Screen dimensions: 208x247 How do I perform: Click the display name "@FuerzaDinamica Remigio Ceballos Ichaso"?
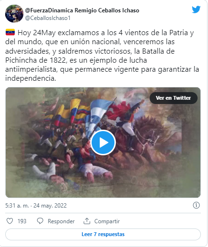point(82,10)
